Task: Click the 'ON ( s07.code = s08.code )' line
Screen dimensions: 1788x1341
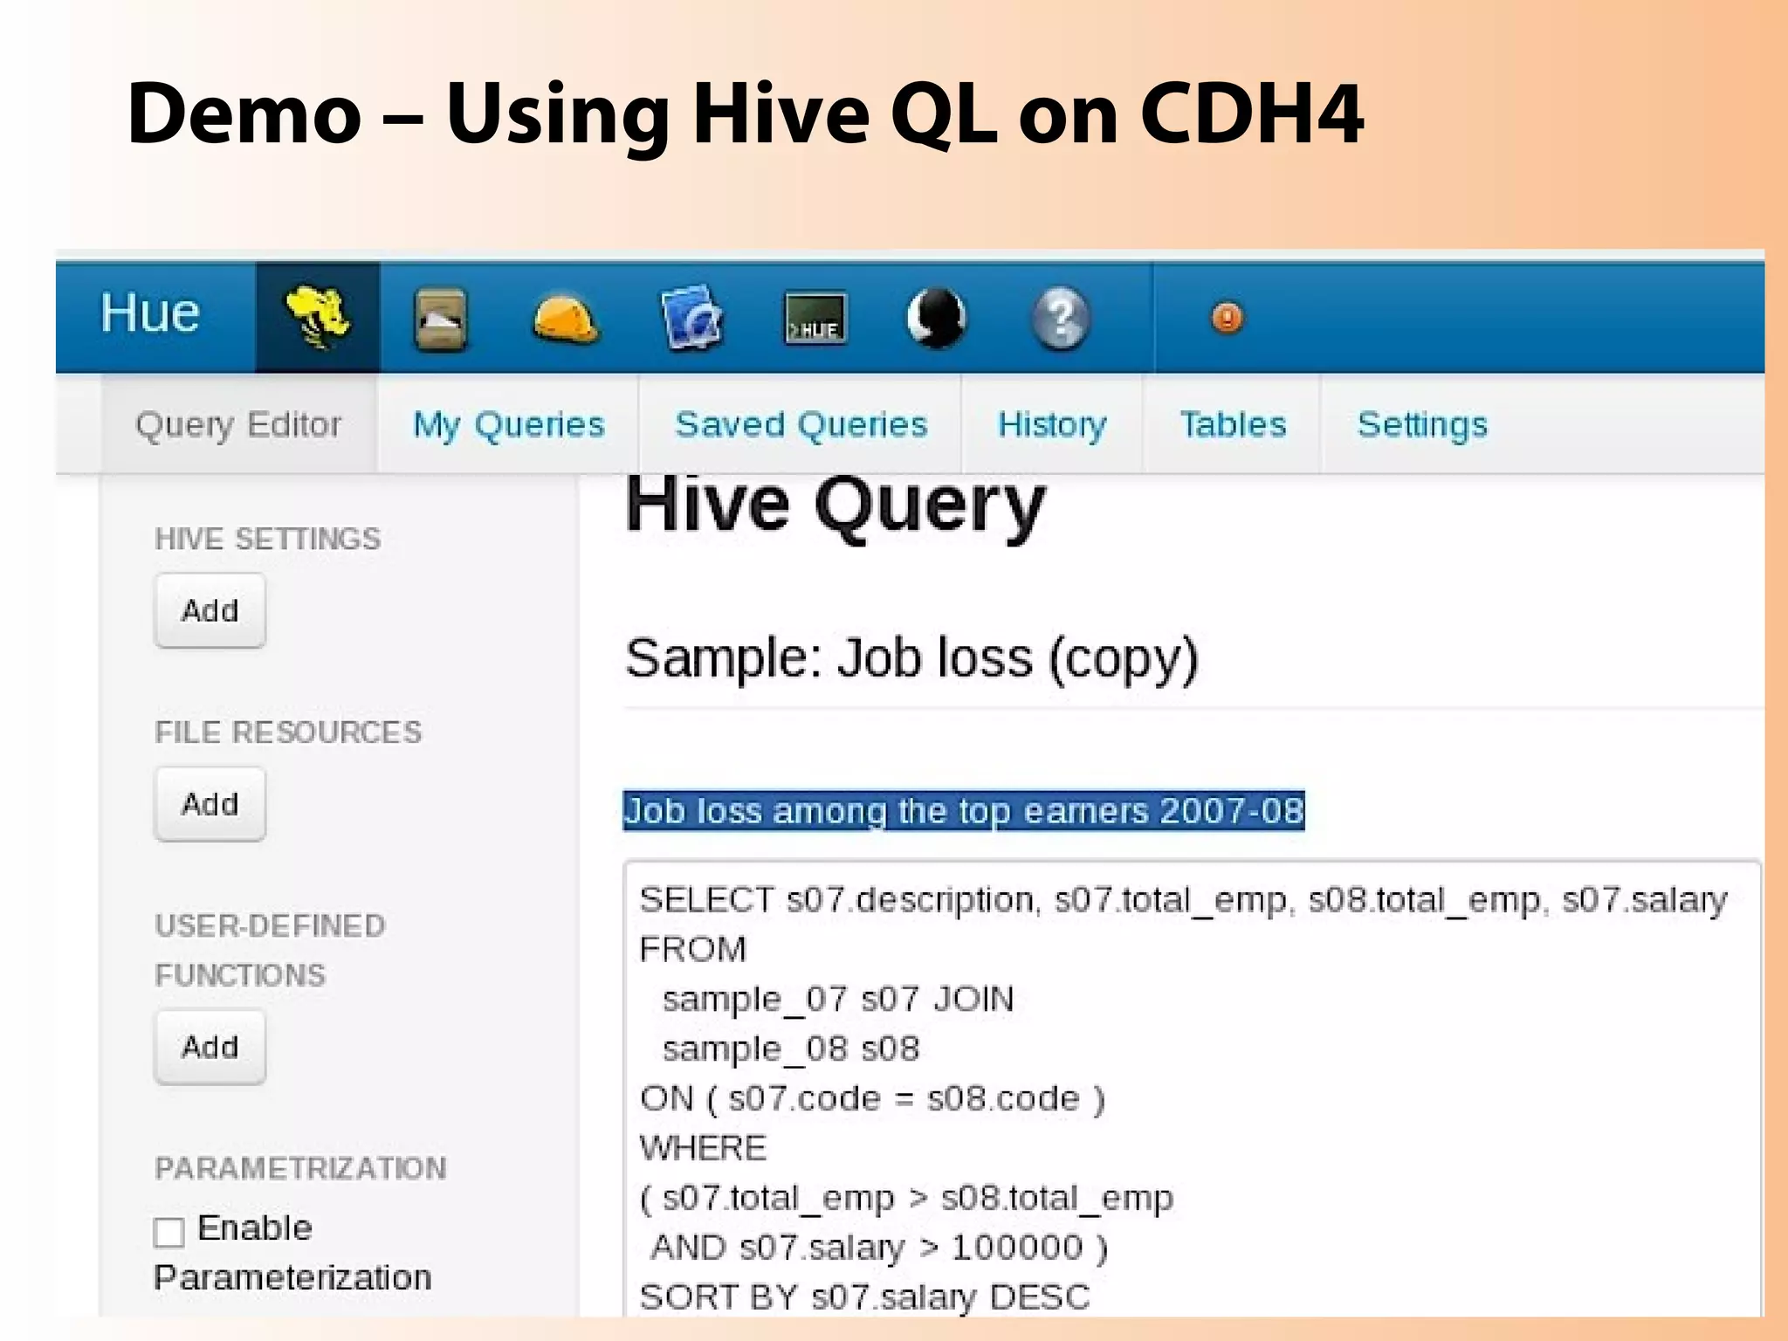Action: [873, 1098]
